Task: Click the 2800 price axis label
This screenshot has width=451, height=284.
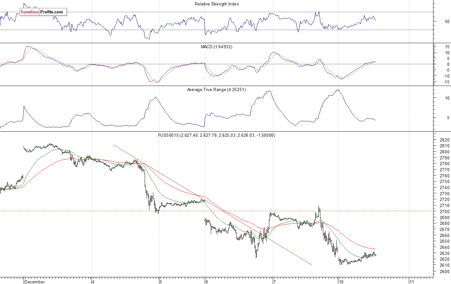Action: pos(445,152)
